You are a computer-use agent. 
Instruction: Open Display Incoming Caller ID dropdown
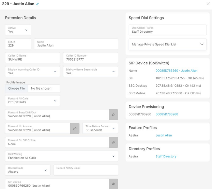(32, 72)
